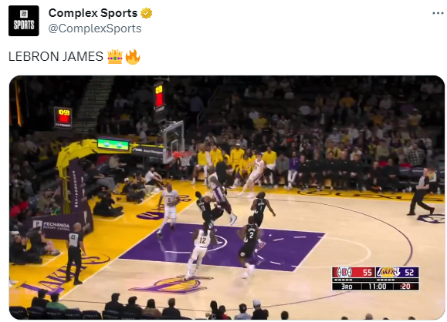Click the 11:00 game clock

377,286
